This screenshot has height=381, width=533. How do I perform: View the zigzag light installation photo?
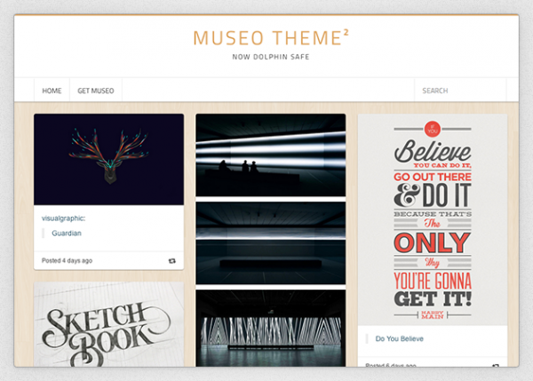click(271, 328)
